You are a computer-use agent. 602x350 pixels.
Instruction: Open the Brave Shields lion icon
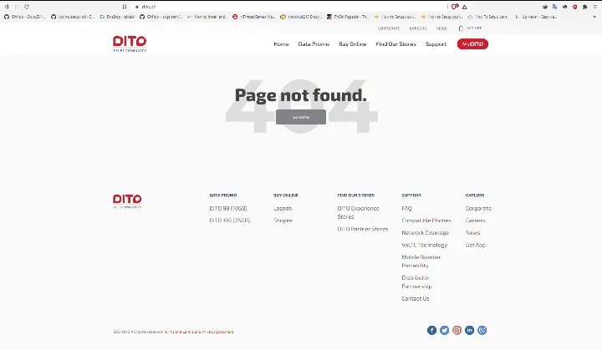point(455,7)
